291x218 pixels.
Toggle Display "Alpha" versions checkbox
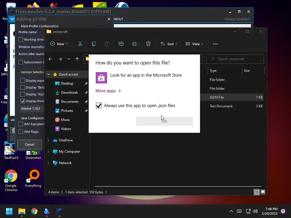coord(23,94)
